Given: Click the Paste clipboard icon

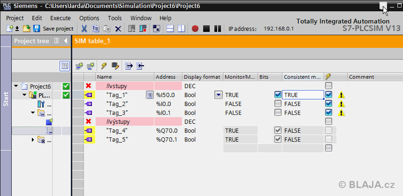Looking at the screenshot, I should click(106, 28).
